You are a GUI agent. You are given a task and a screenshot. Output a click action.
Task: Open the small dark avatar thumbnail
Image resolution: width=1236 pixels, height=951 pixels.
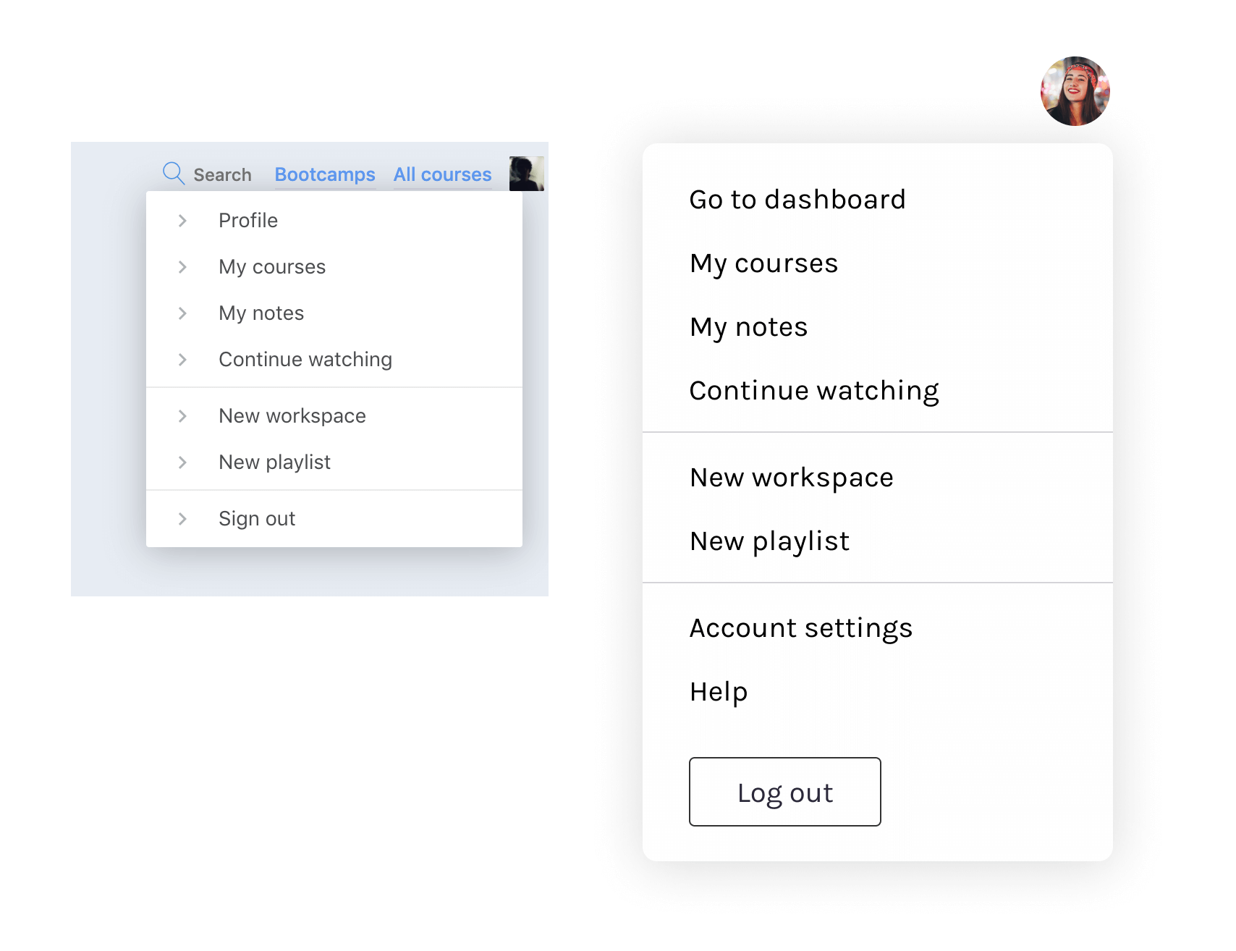click(526, 174)
